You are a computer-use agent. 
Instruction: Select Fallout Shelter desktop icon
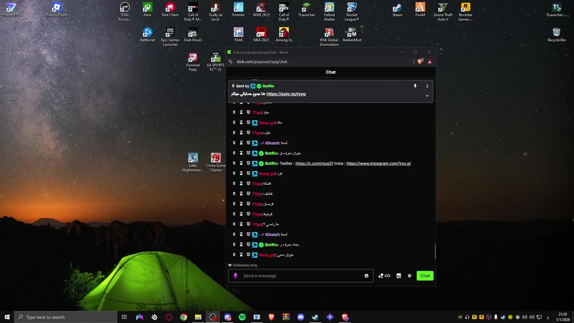click(329, 12)
